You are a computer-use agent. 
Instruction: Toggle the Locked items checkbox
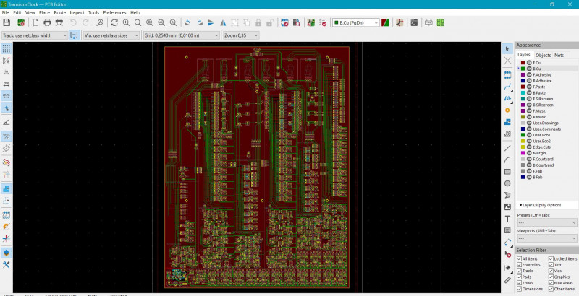point(551,258)
